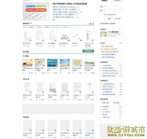Switch to the second login tab
The image size is (147, 139).
(x=117, y=1)
